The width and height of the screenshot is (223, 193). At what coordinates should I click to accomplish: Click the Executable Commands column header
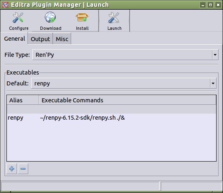[x=128, y=100]
